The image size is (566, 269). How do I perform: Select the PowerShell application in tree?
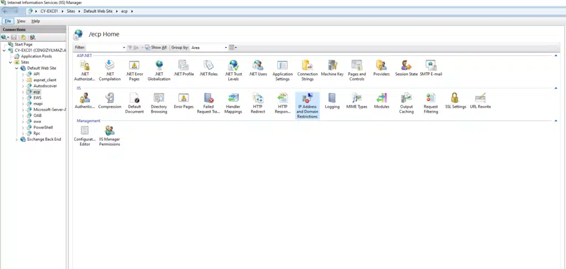pos(43,127)
